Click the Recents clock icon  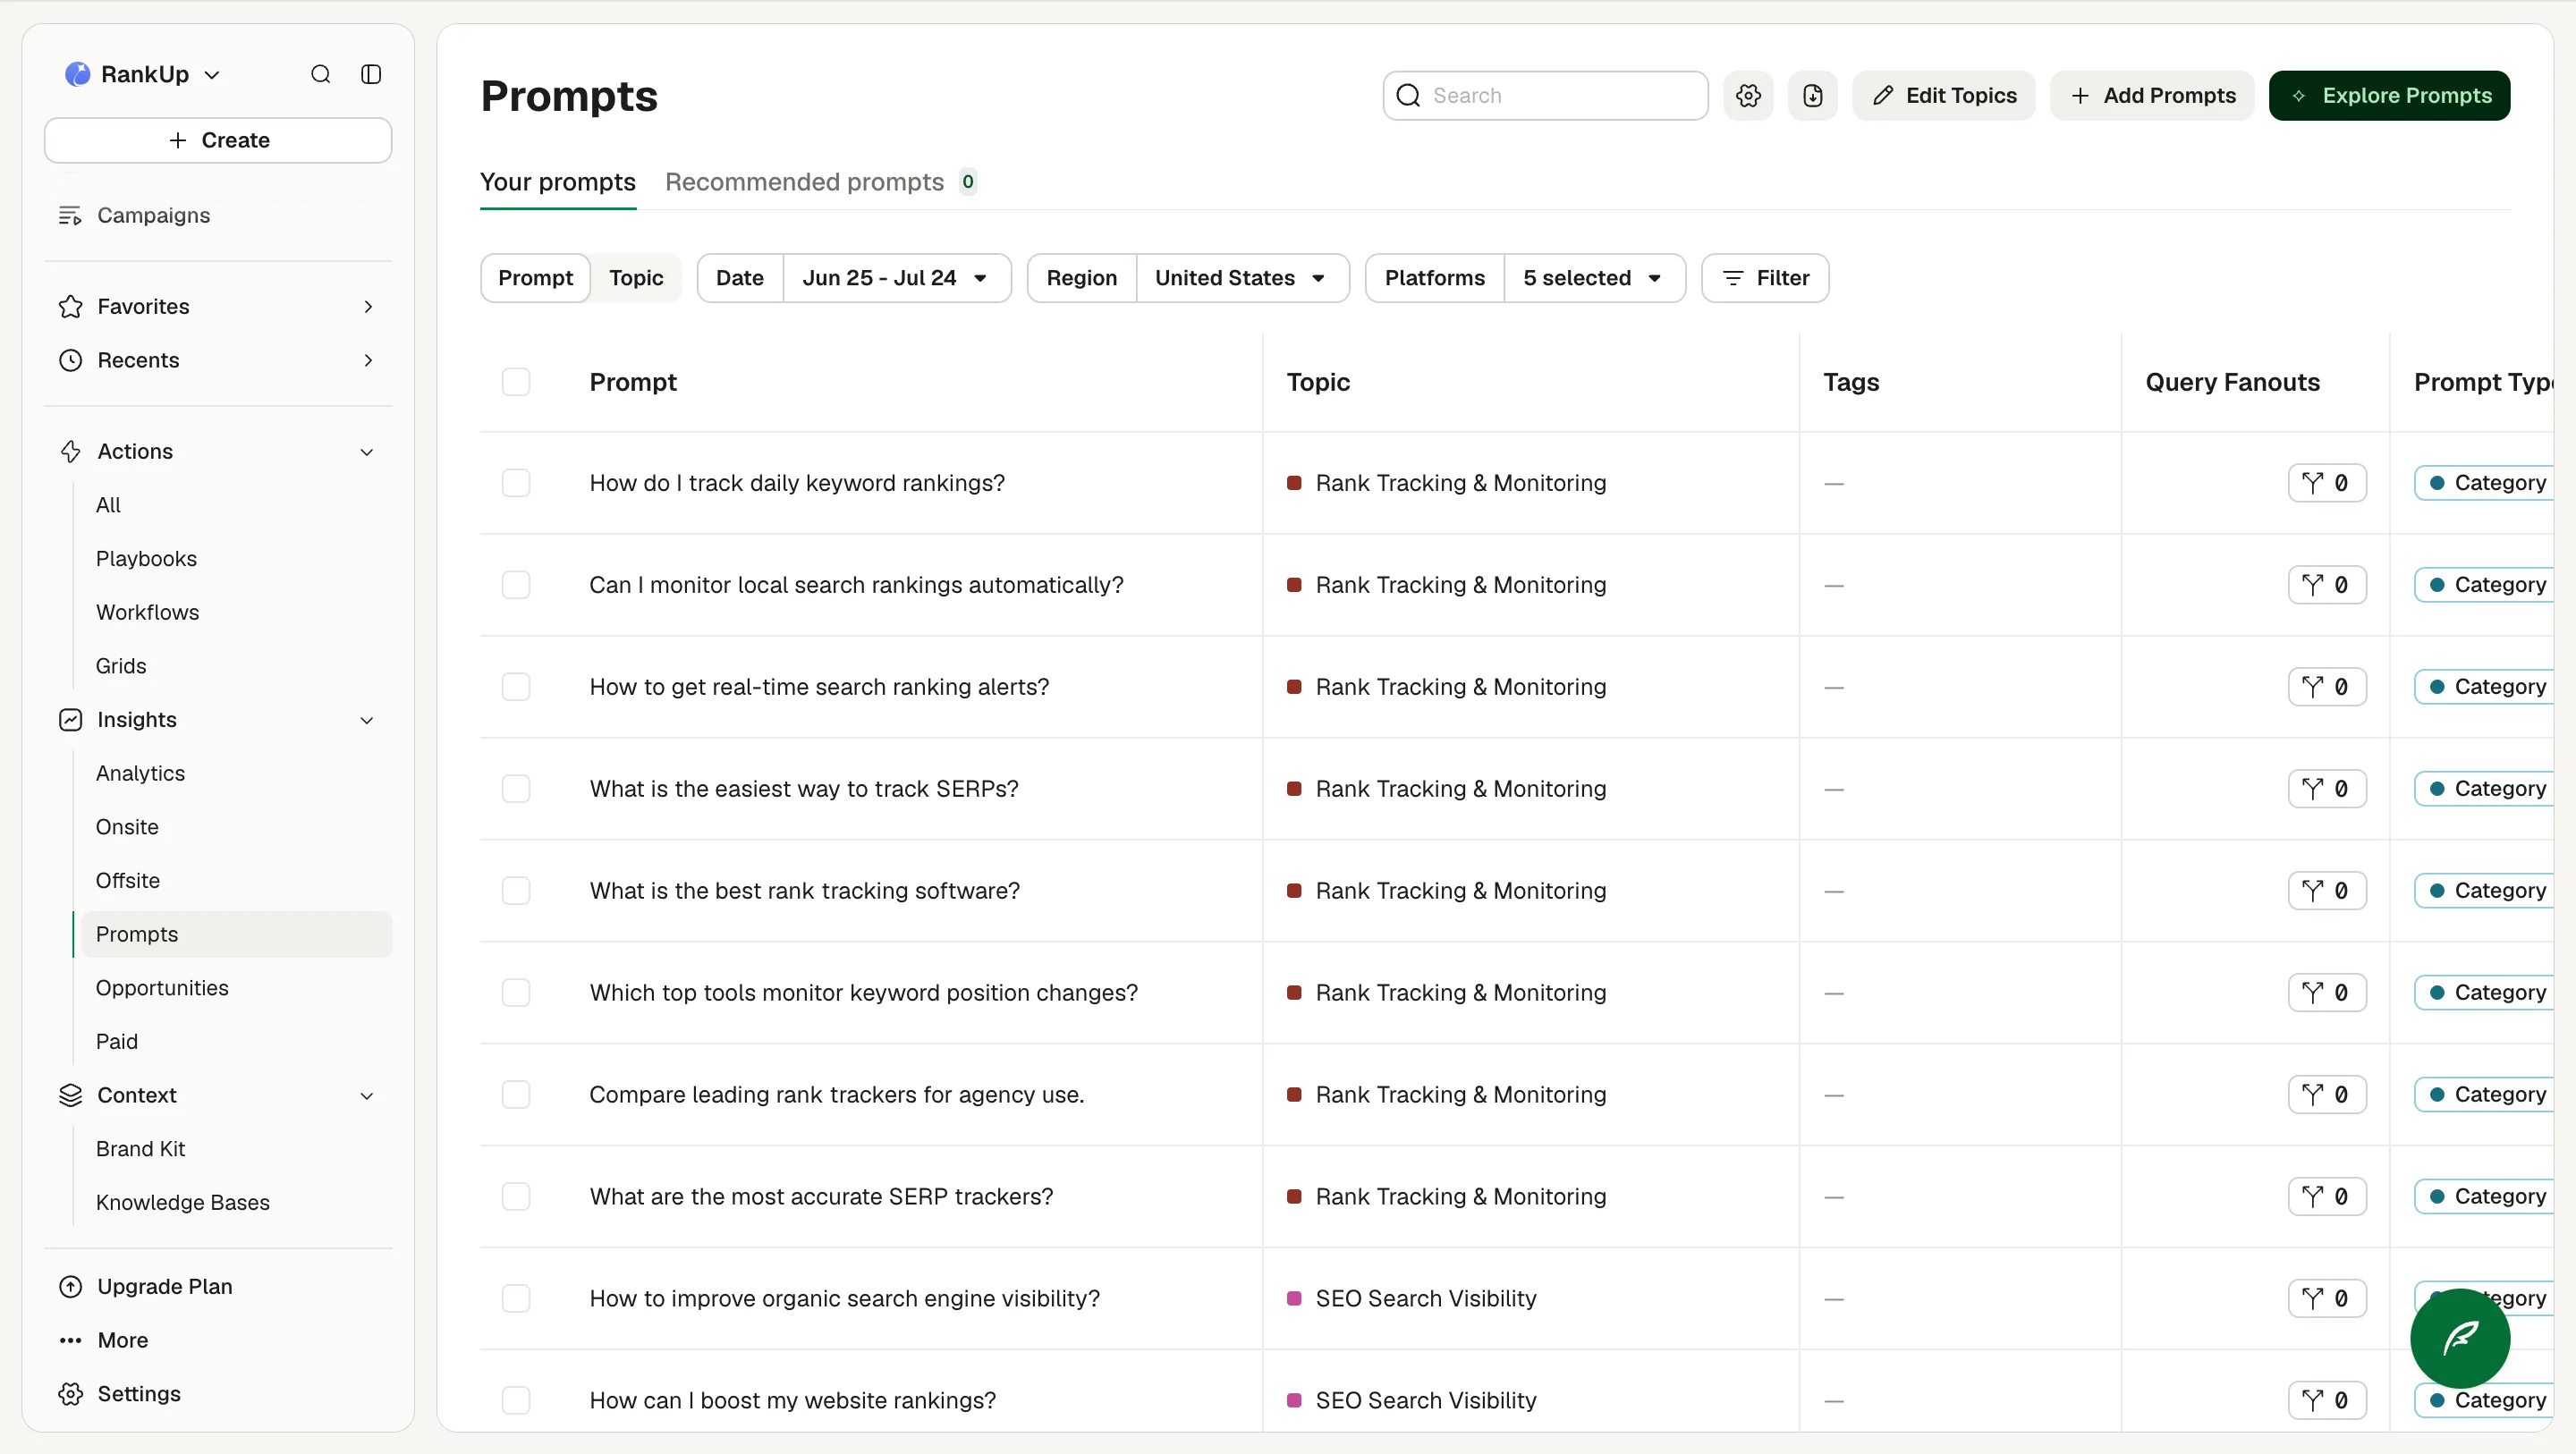(70, 360)
